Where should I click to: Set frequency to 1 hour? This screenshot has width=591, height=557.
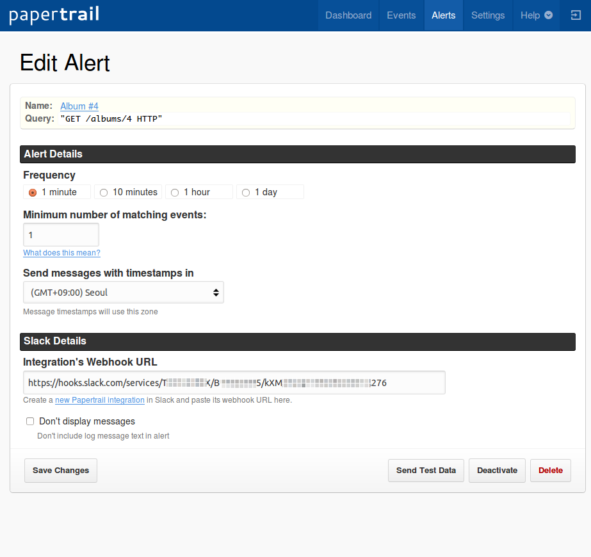point(175,193)
